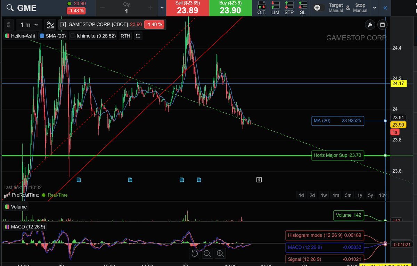417x266 pixels.
Task: Click the Horiz Major Sup 23.70 label
Action: click(337, 155)
